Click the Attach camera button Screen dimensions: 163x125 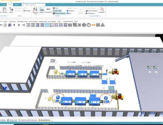[18, 8]
